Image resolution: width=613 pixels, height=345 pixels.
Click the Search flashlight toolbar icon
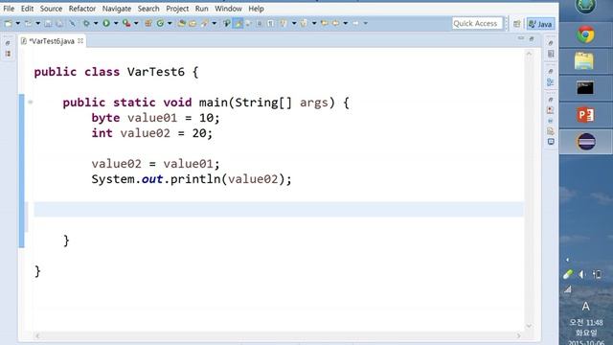coord(204,23)
